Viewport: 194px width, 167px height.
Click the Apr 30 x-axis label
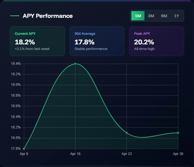click(x=178, y=154)
